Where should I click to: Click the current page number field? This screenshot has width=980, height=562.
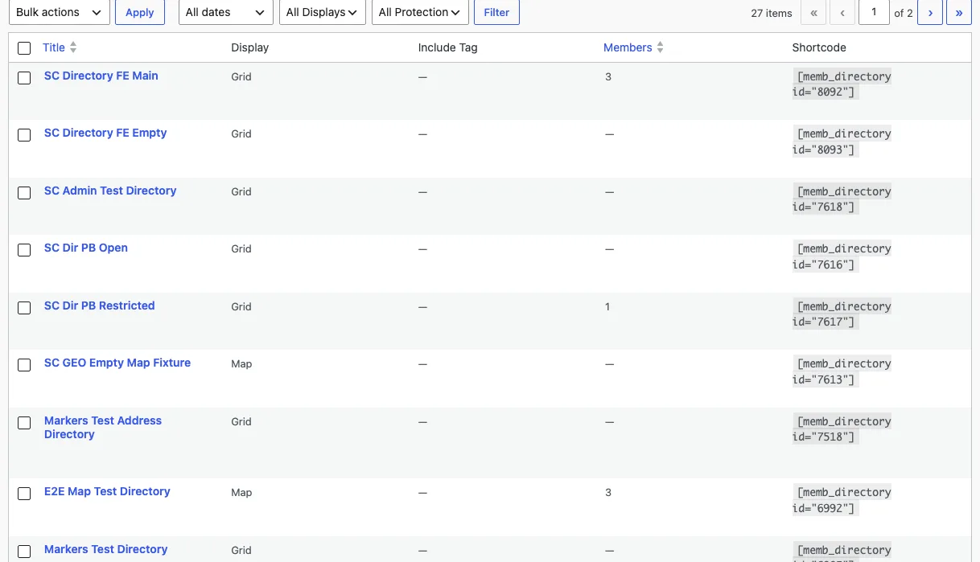point(874,12)
